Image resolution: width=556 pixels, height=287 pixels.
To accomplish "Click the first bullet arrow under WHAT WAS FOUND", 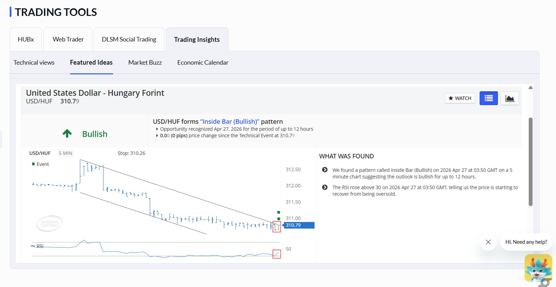I will pyautogui.click(x=325, y=170).
